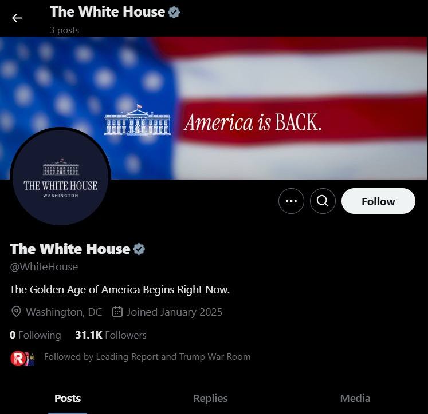Open the three-dot more options menu
Viewport: 428px width, 414px height.
[x=291, y=201]
